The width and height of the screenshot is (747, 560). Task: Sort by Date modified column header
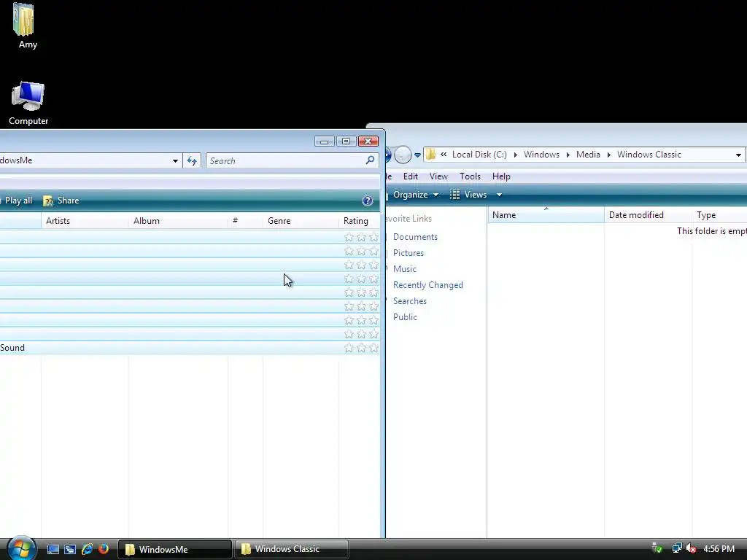point(648,215)
